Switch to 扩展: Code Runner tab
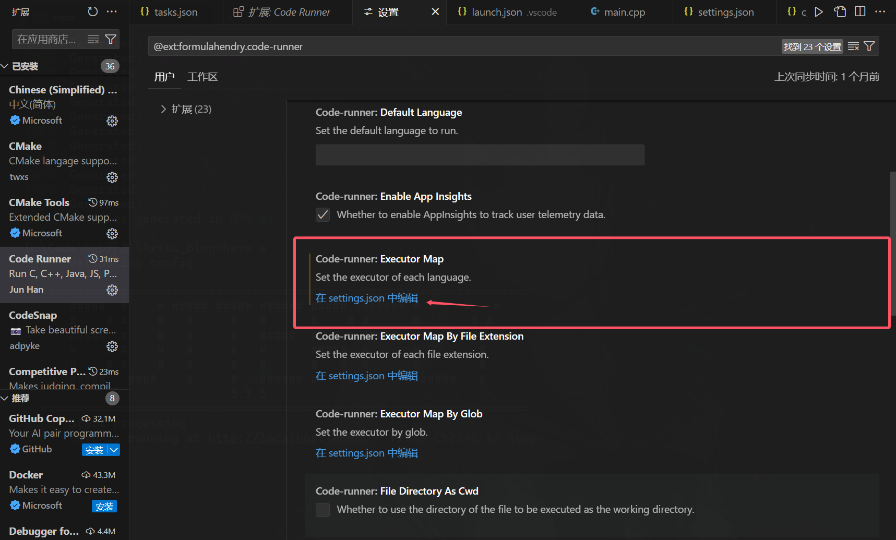The image size is (896, 540). pos(288,12)
